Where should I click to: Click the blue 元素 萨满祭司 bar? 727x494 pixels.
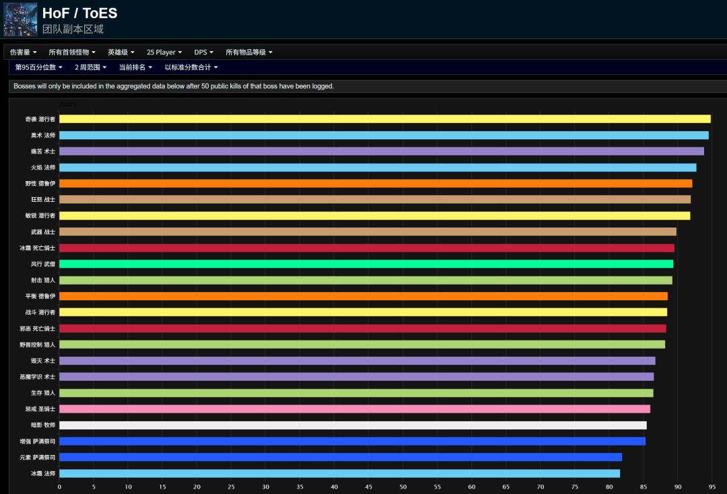[341, 458]
